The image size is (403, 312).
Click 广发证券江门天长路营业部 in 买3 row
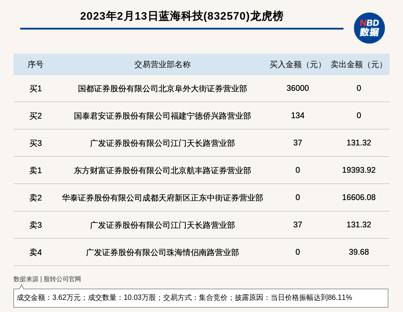click(163, 143)
